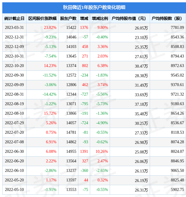Click the 增减 column header

pyautogui.click(x=84, y=18)
